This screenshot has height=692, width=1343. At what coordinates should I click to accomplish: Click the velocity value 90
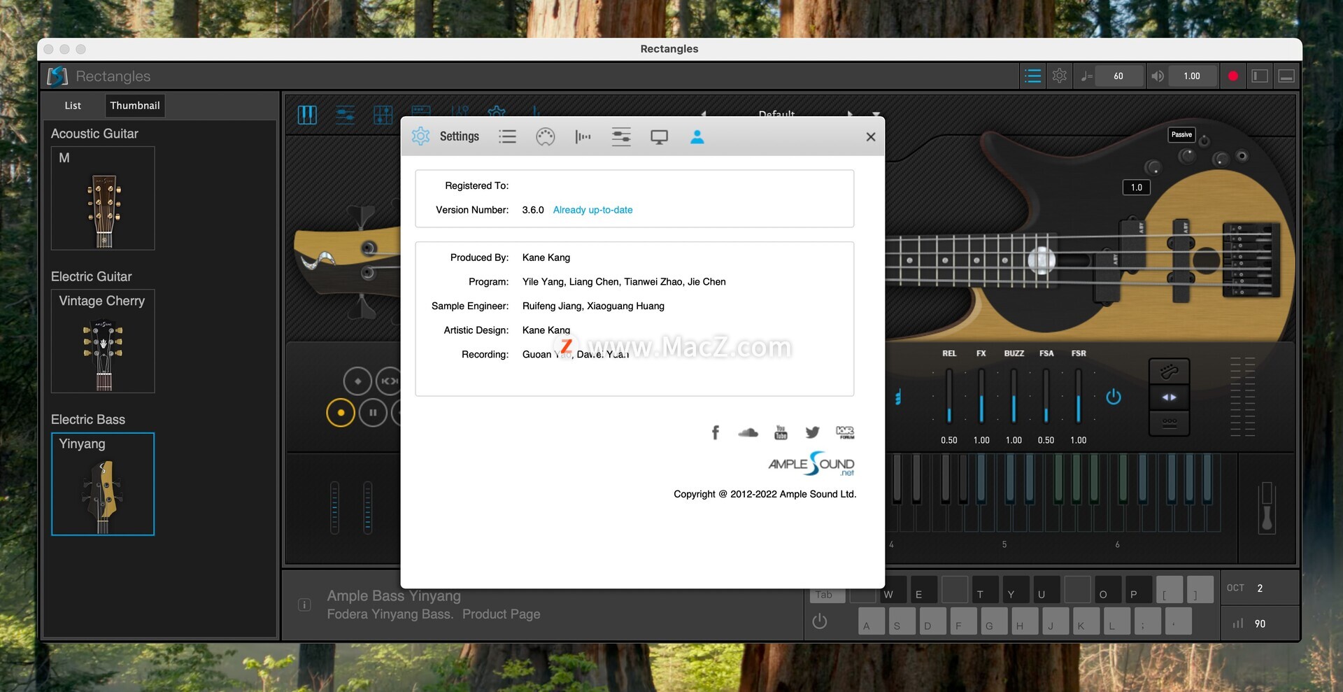point(1260,623)
